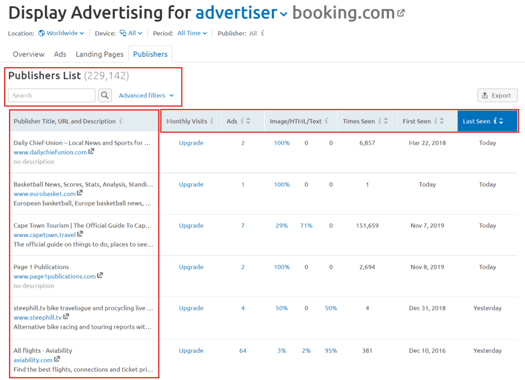The height and width of the screenshot is (380, 525).
Task: Click 151,659 times seen value
Action: coord(367,226)
